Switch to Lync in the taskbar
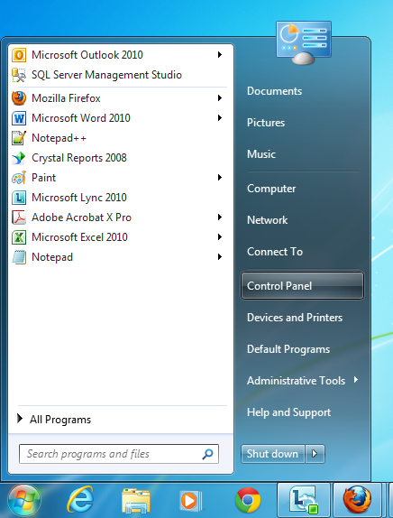This screenshot has height=518, width=393. pos(304,501)
